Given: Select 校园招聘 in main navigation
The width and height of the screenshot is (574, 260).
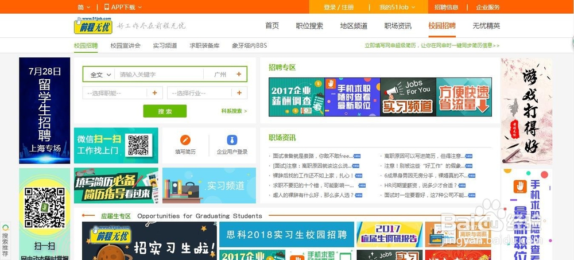Looking at the screenshot, I should [x=442, y=26].
